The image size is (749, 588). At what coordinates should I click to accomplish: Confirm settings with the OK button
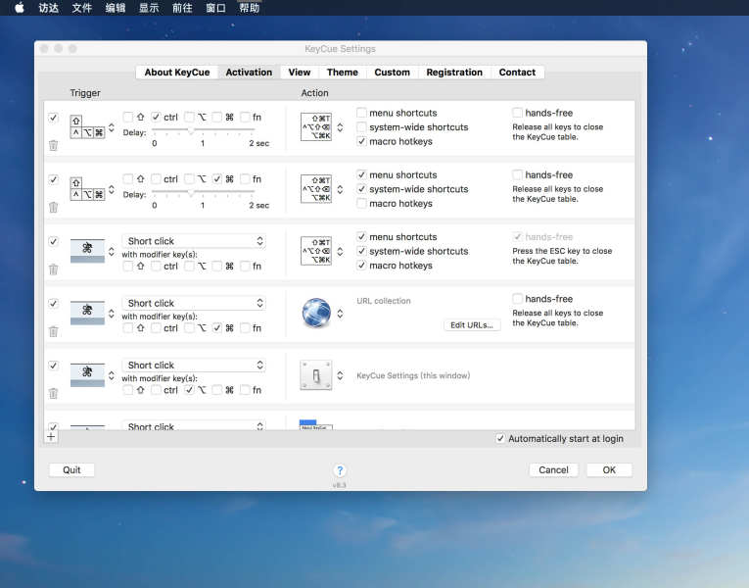pyautogui.click(x=609, y=470)
